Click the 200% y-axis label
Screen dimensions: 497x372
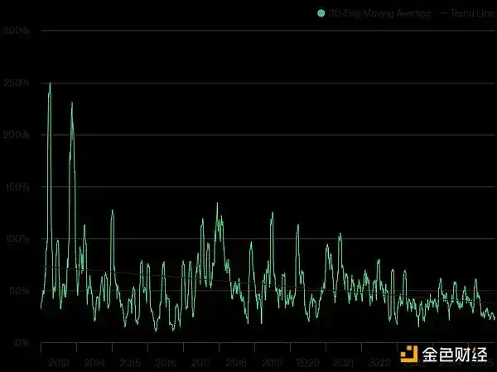click(17, 135)
